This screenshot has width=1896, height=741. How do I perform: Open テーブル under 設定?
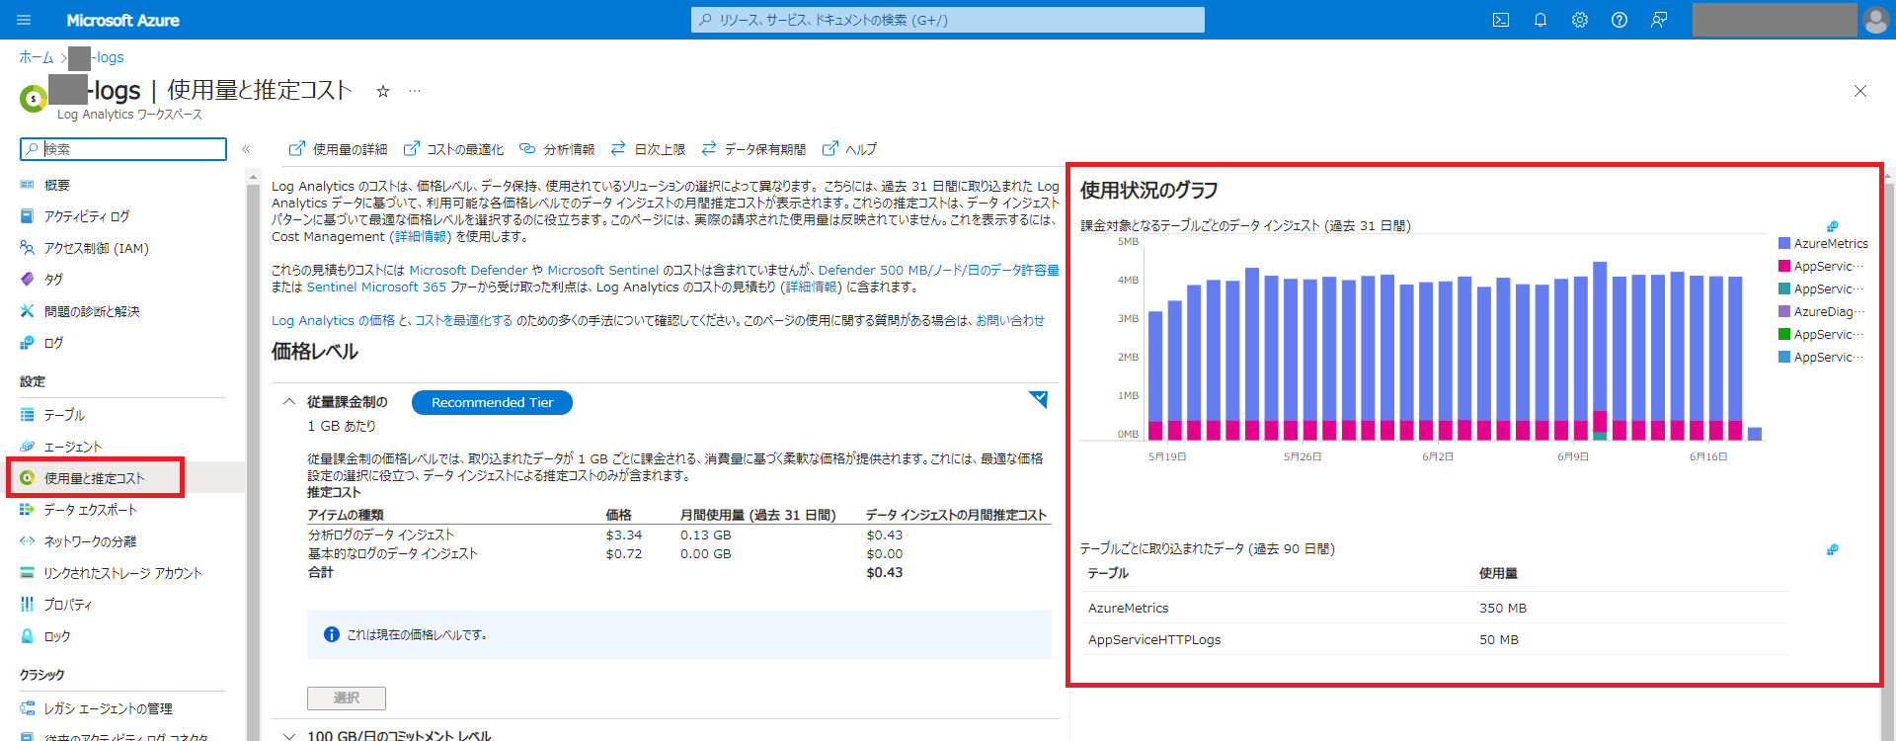[x=64, y=415]
